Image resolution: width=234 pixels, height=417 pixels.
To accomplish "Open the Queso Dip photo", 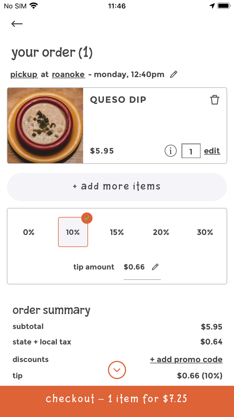I will click(45, 126).
